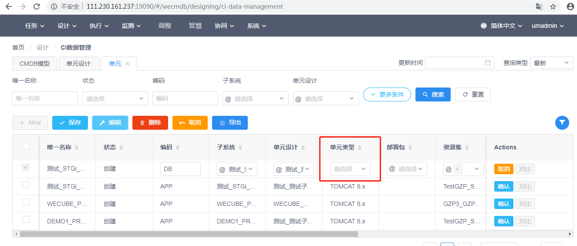Open the browser profile avatar icon
Screen dimensions: 577x246
(570, 7)
